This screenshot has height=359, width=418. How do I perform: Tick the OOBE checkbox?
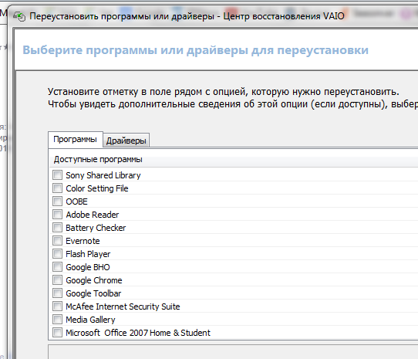[57, 202]
